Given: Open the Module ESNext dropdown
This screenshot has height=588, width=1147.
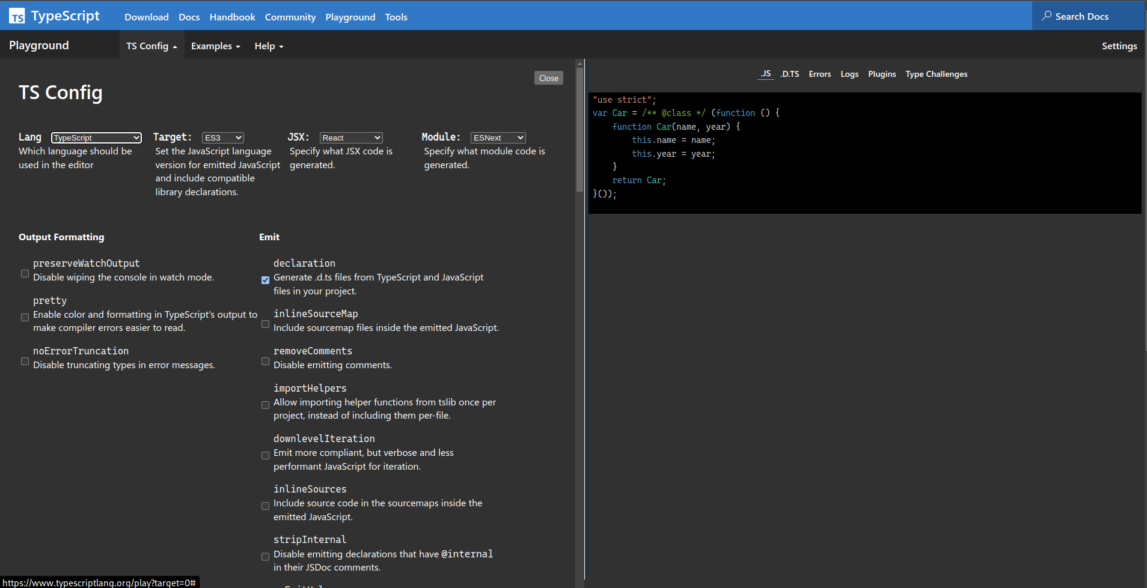Looking at the screenshot, I should coord(498,138).
